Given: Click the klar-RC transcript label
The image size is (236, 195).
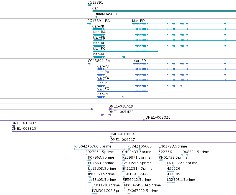Looking at the screenshot, I should click(x=99, y=54).
